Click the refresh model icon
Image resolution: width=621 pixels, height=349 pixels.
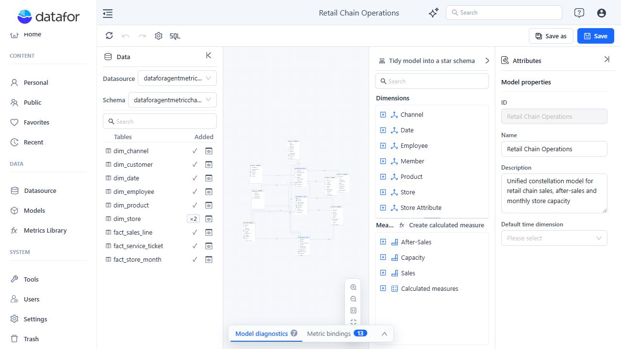coord(109,35)
